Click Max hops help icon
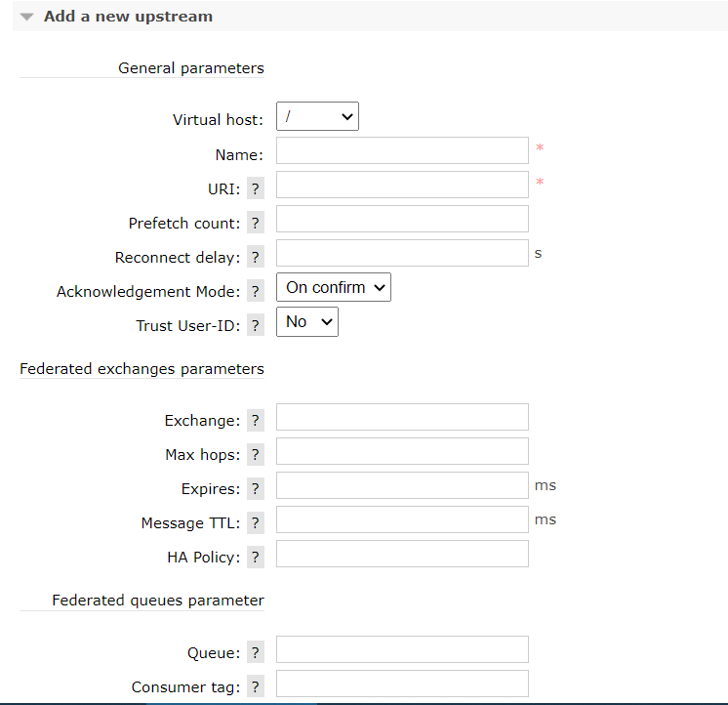728x705 pixels. [256, 455]
